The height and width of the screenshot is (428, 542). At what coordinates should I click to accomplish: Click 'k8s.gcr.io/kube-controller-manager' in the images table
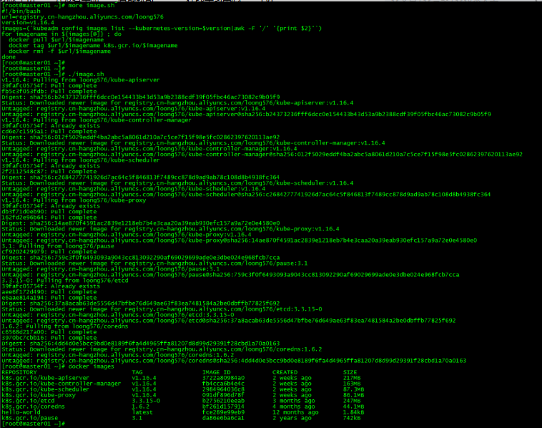[61, 384]
